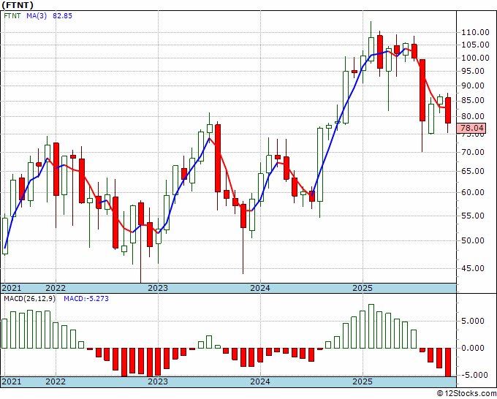Click the MA value 82.85
This screenshot has height=399, width=497.
click(x=62, y=16)
